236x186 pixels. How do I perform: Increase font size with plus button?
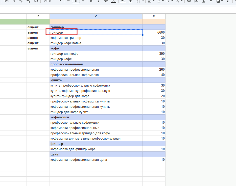point(83,1)
